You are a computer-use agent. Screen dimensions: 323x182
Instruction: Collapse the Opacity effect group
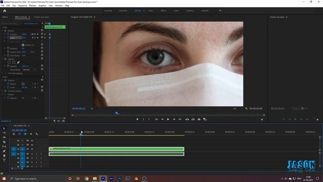point(3,59)
